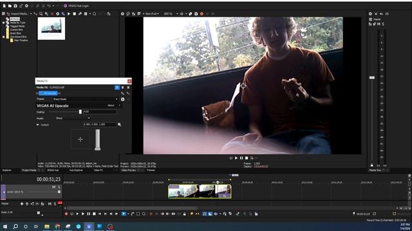
Task: Pause the video preview
Action: point(241,158)
